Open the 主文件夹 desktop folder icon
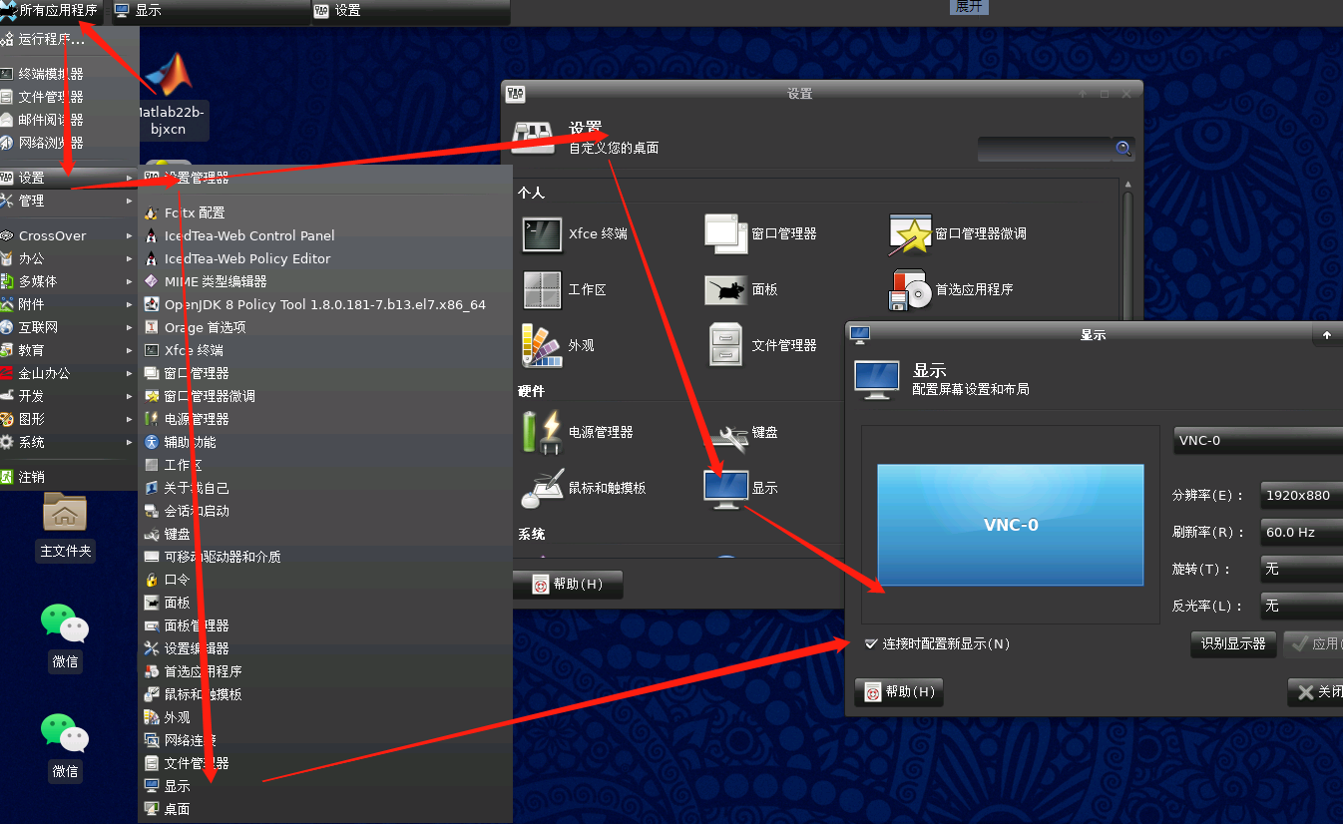Viewport: 1343px width, 824px height. (x=65, y=512)
